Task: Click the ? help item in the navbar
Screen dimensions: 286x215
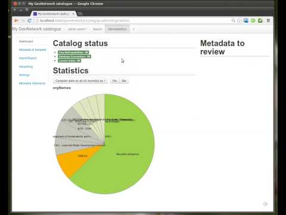Action: coord(133,29)
